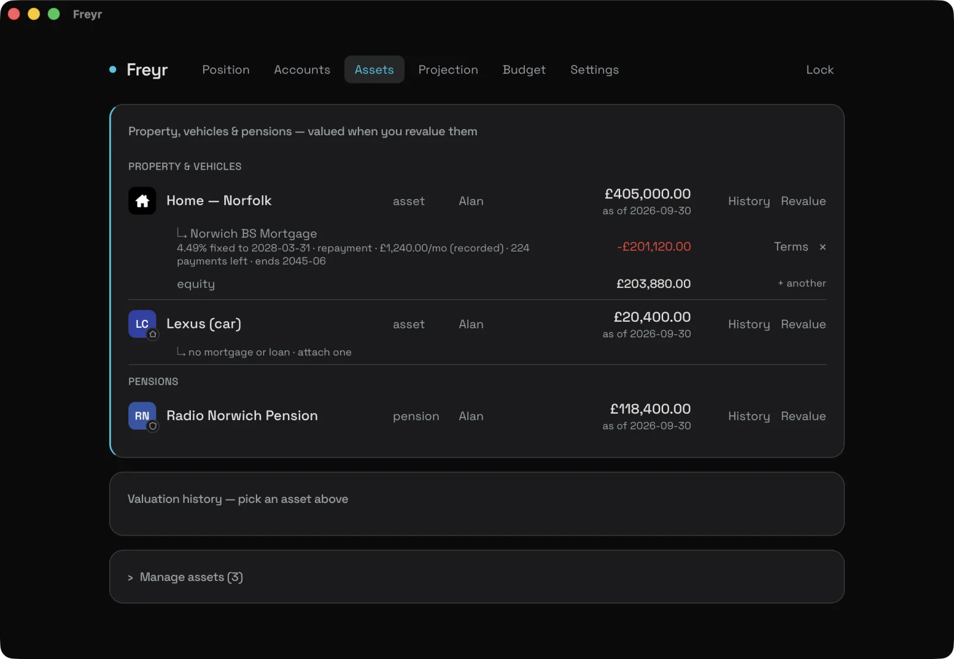954x659 pixels.
Task: Attach a loan via 'attach one' link
Action: click(324, 352)
